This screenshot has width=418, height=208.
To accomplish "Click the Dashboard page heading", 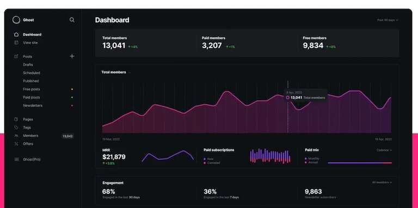I will click(112, 20).
